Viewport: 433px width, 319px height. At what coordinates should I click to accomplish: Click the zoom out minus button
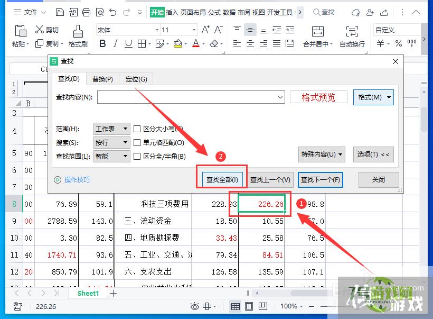[312, 306]
